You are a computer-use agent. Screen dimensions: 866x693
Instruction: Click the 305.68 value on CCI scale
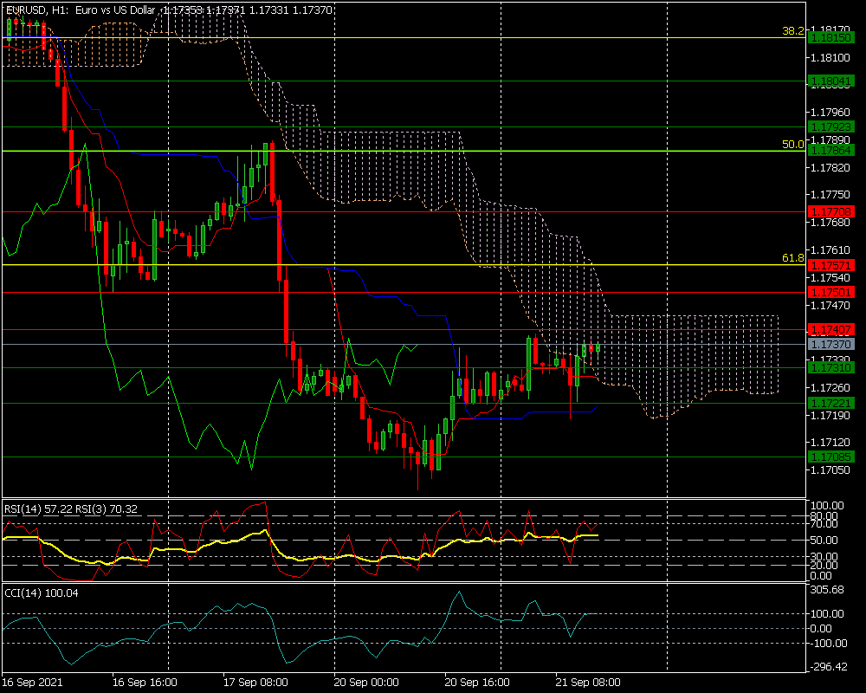pyautogui.click(x=827, y=590)
